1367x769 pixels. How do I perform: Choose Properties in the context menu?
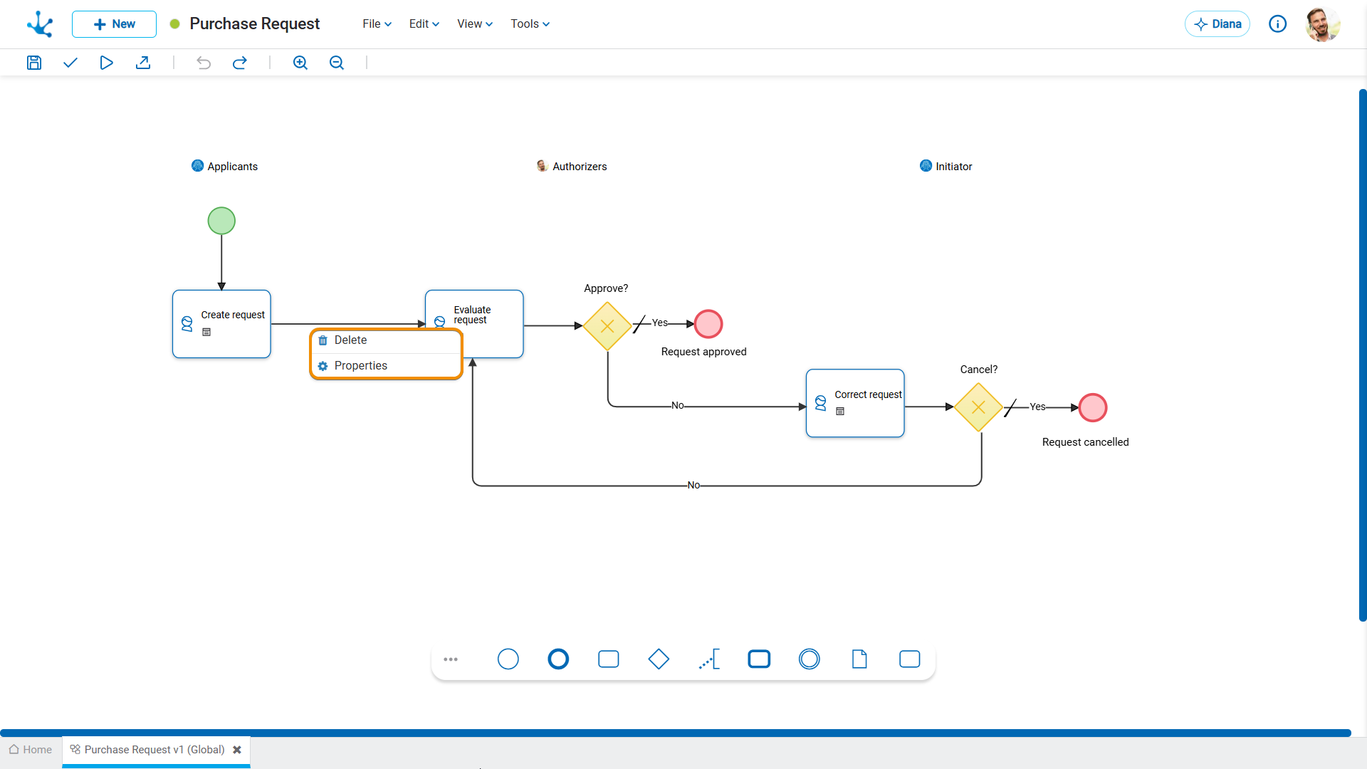(x=387, y=366)
